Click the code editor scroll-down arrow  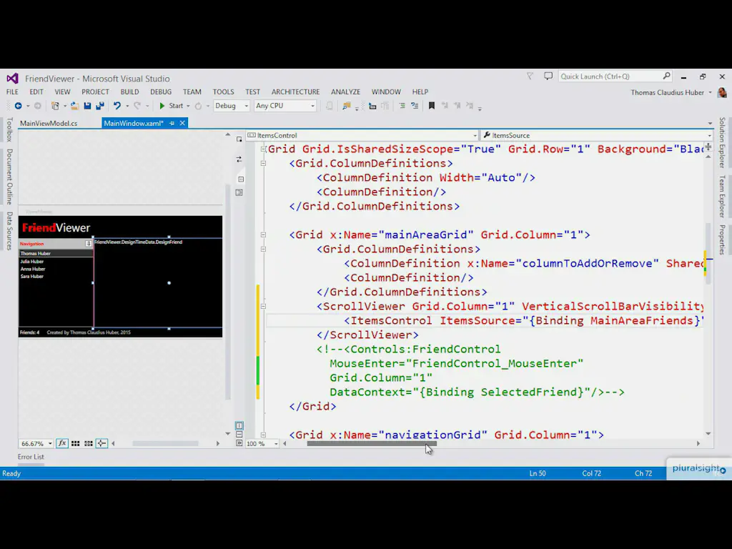pyautogui.click(x=708, y=434)
